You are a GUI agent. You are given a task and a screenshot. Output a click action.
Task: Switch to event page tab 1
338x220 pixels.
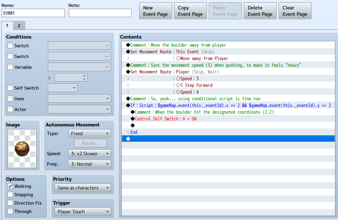(x=7, y=25)
